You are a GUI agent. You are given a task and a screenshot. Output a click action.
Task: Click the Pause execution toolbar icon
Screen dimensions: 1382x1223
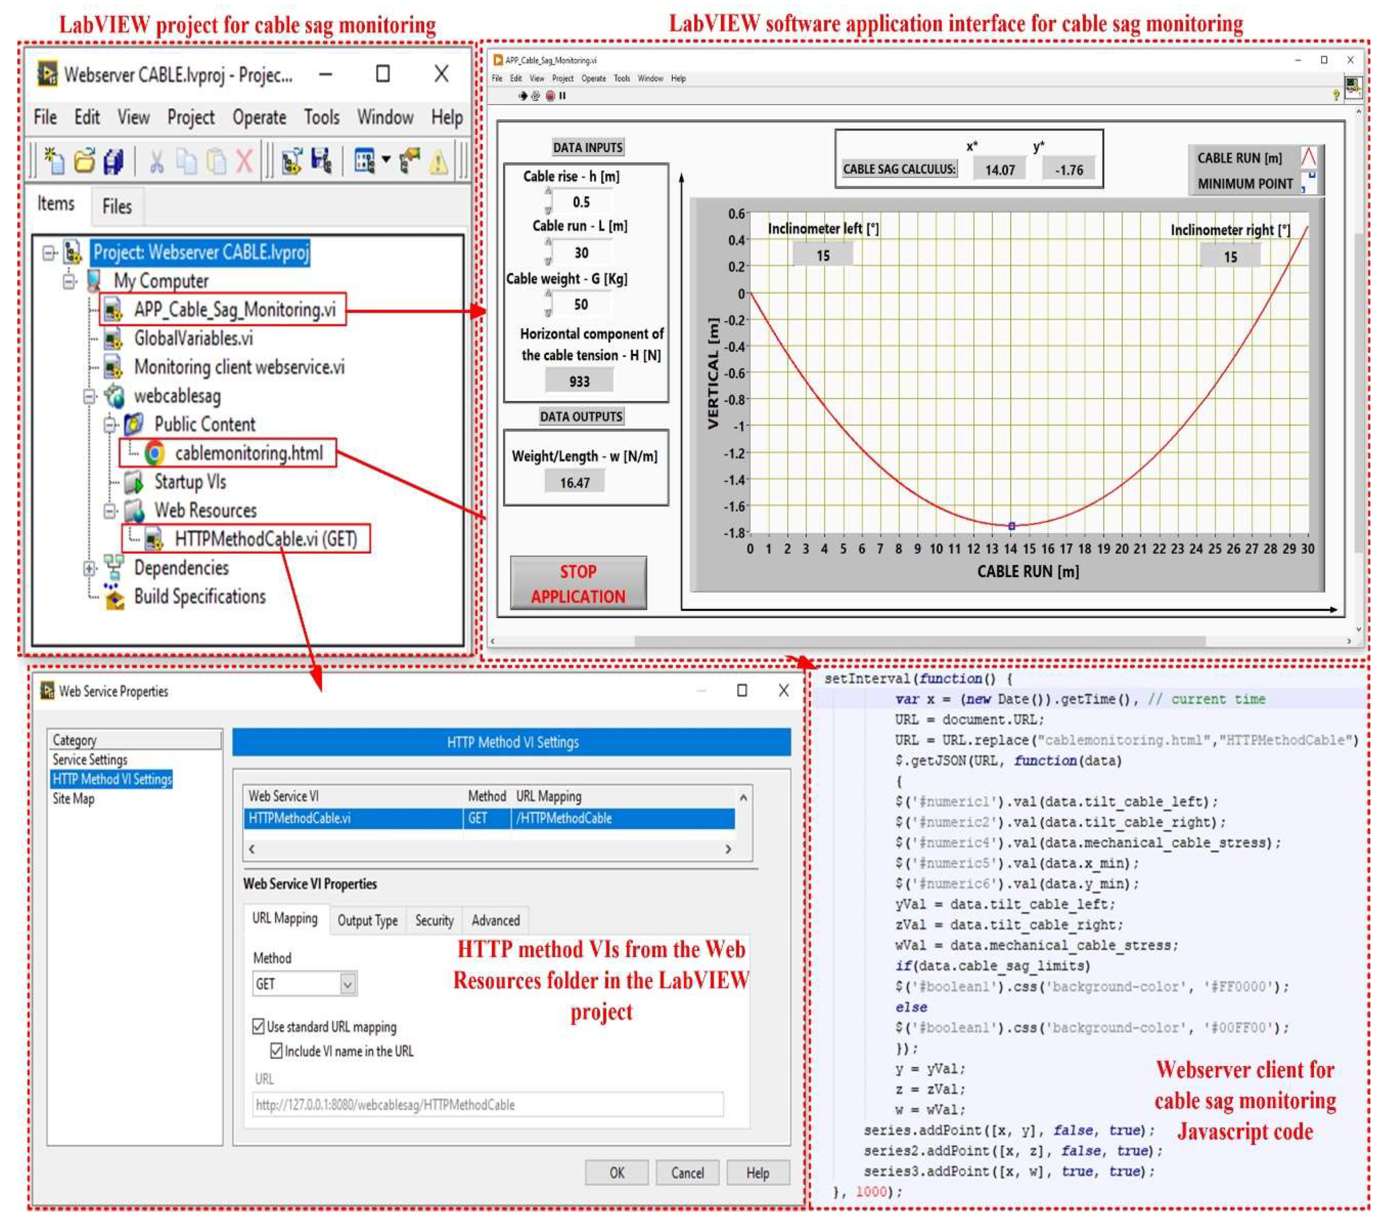562,96
